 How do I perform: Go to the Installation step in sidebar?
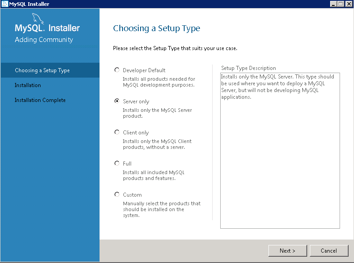pos(28,85)
